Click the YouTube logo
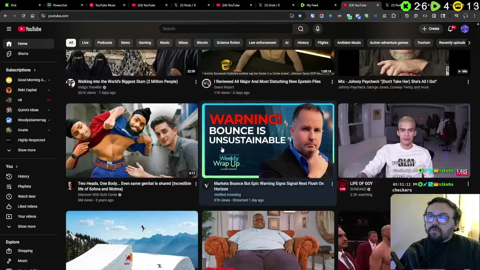The image size is (480, 270). [30, 29]
